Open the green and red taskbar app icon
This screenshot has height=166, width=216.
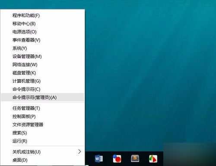(x=153, y=159)
